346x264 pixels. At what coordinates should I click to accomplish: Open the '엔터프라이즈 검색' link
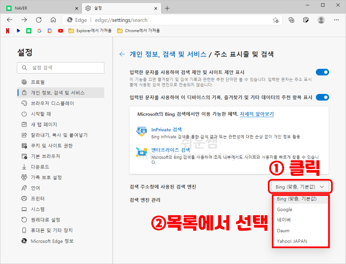point(171,150)
